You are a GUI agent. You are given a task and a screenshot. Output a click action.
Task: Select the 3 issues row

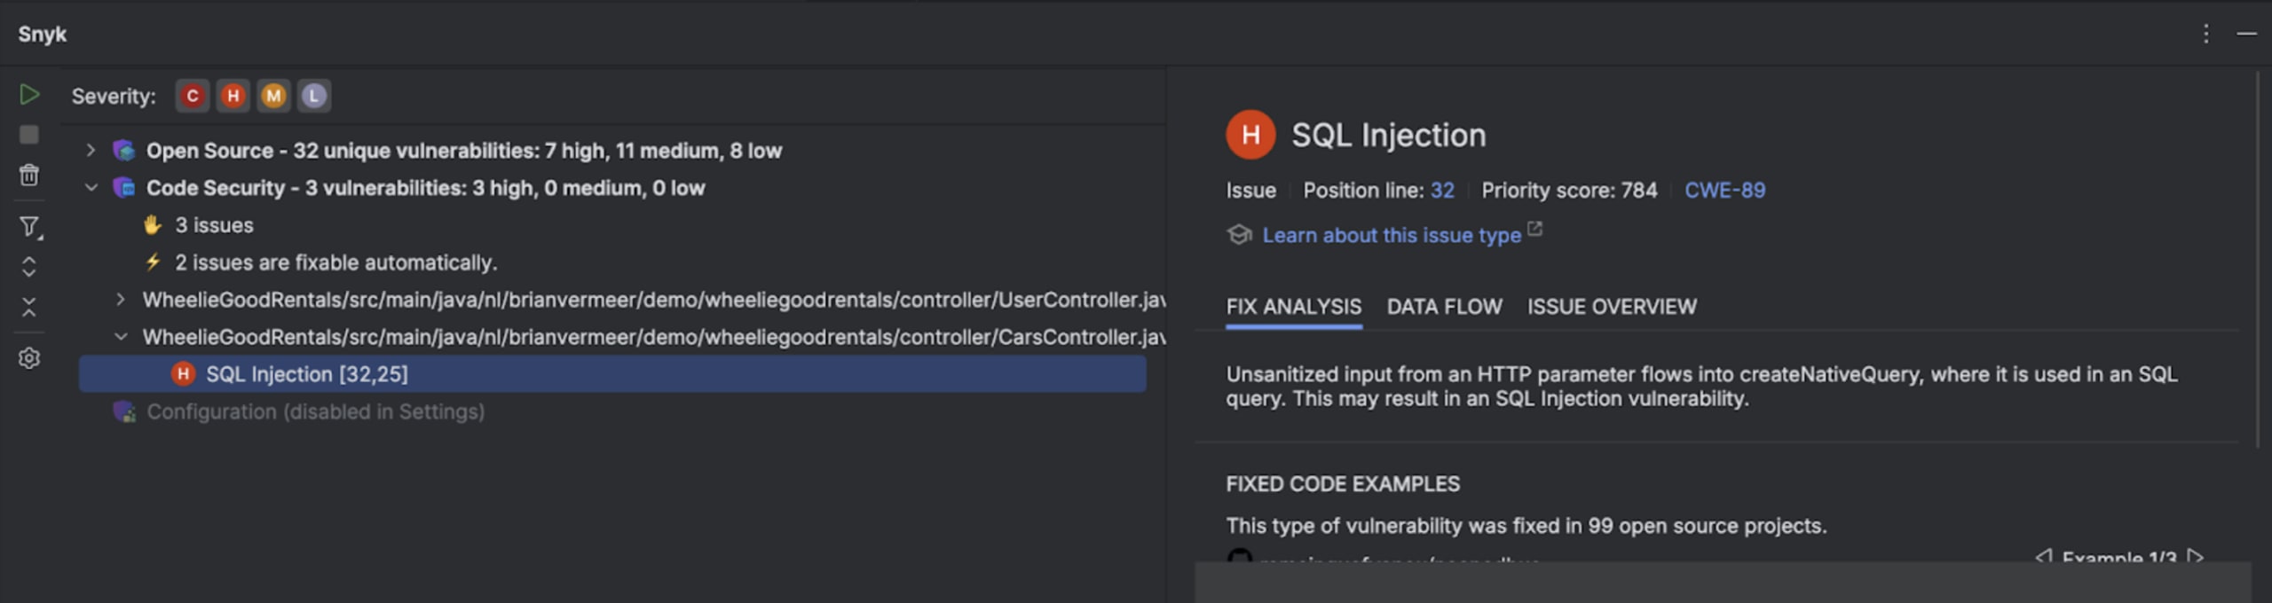(612, 225)
